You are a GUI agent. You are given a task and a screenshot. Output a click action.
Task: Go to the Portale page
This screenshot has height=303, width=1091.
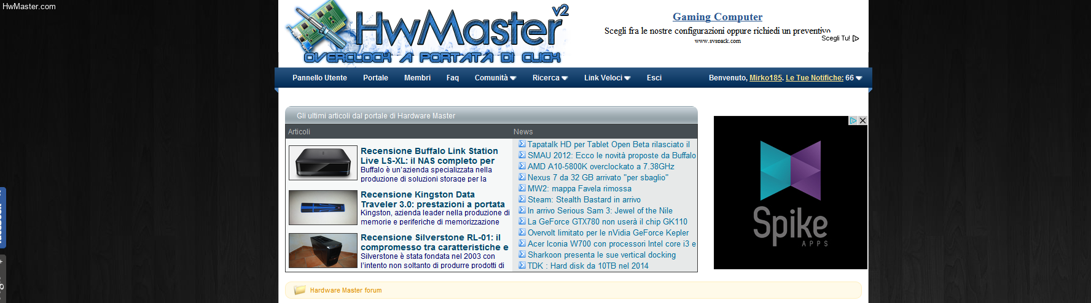[x=375, y=78]
